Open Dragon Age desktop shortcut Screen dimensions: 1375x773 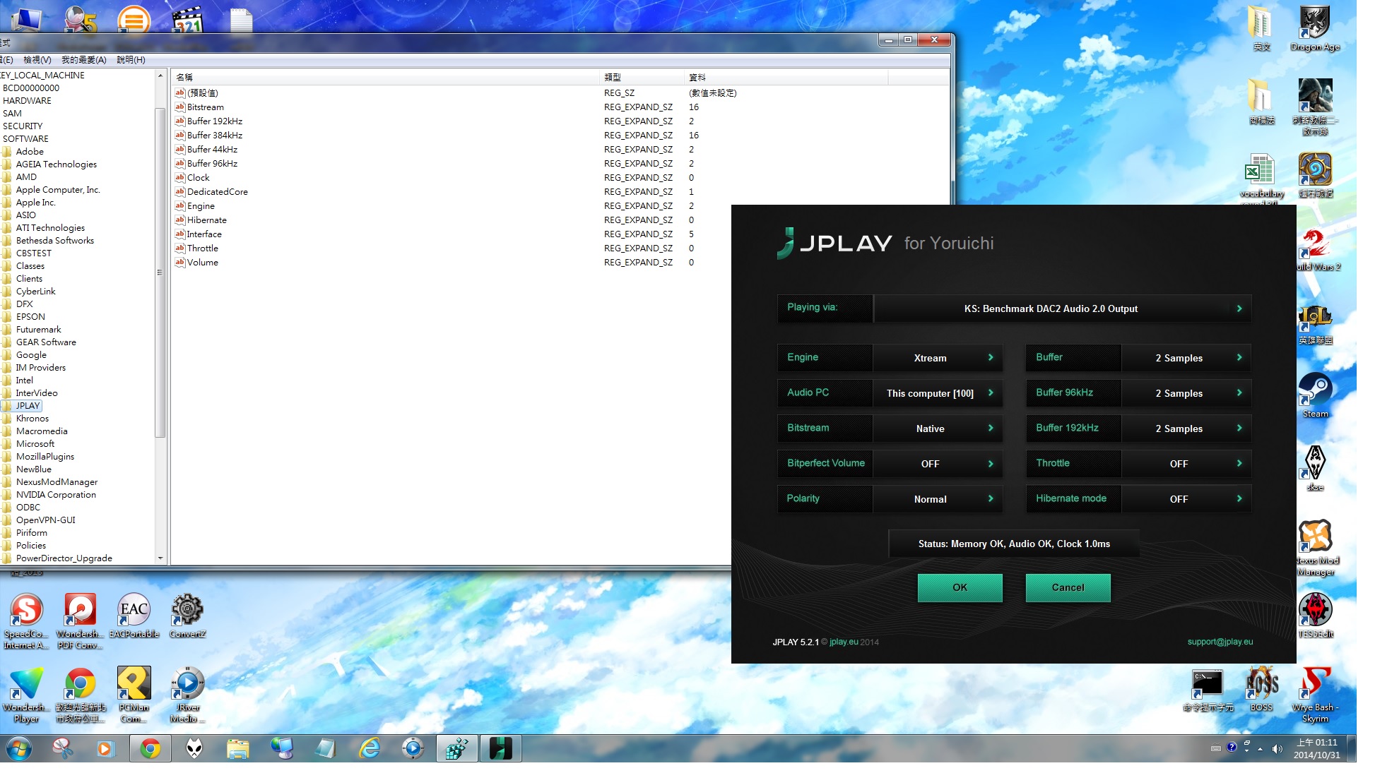(1315, 28)
